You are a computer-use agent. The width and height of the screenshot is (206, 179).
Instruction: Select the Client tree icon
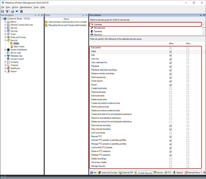8,34
